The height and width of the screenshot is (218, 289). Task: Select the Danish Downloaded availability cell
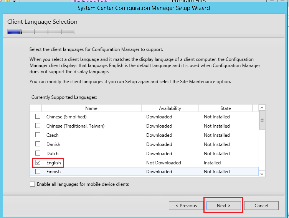click(159, 144)
